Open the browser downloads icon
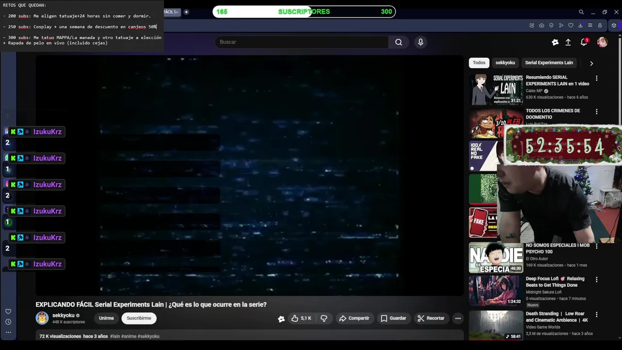Screen dimensions: 622x350 pos(580,25)
